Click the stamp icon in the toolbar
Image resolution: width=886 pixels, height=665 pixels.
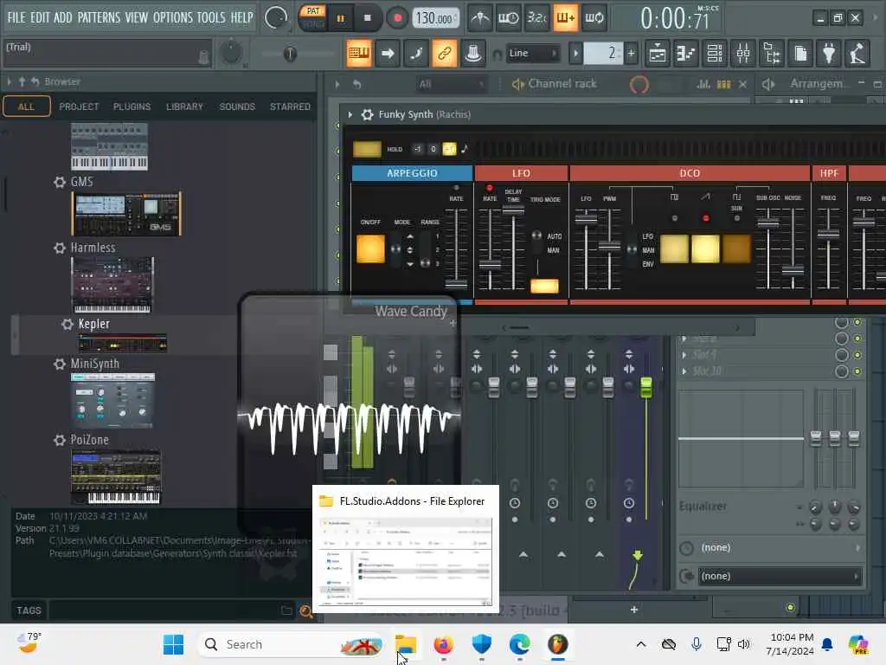point(473,54)
